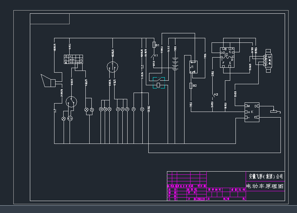Select the 安徽飞彩(集团)公司 company name text
The width and height of the screenshot is (297, 213).
pos(265,176)
